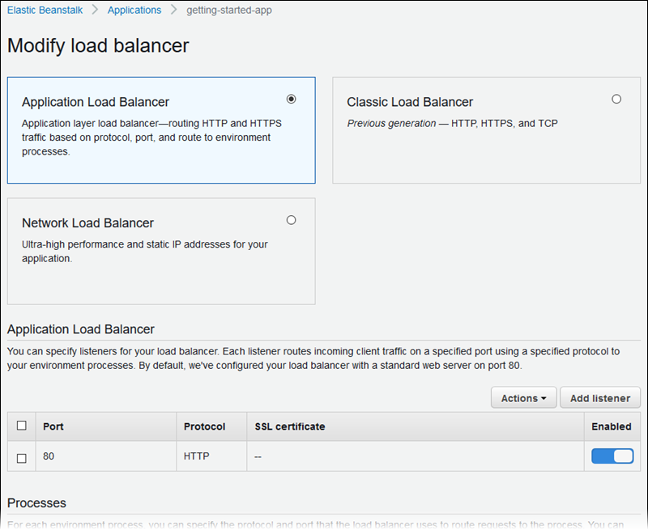Open the Applications breadcrumb link
Viewport: 648px width, 530px height.
(134, 10)
